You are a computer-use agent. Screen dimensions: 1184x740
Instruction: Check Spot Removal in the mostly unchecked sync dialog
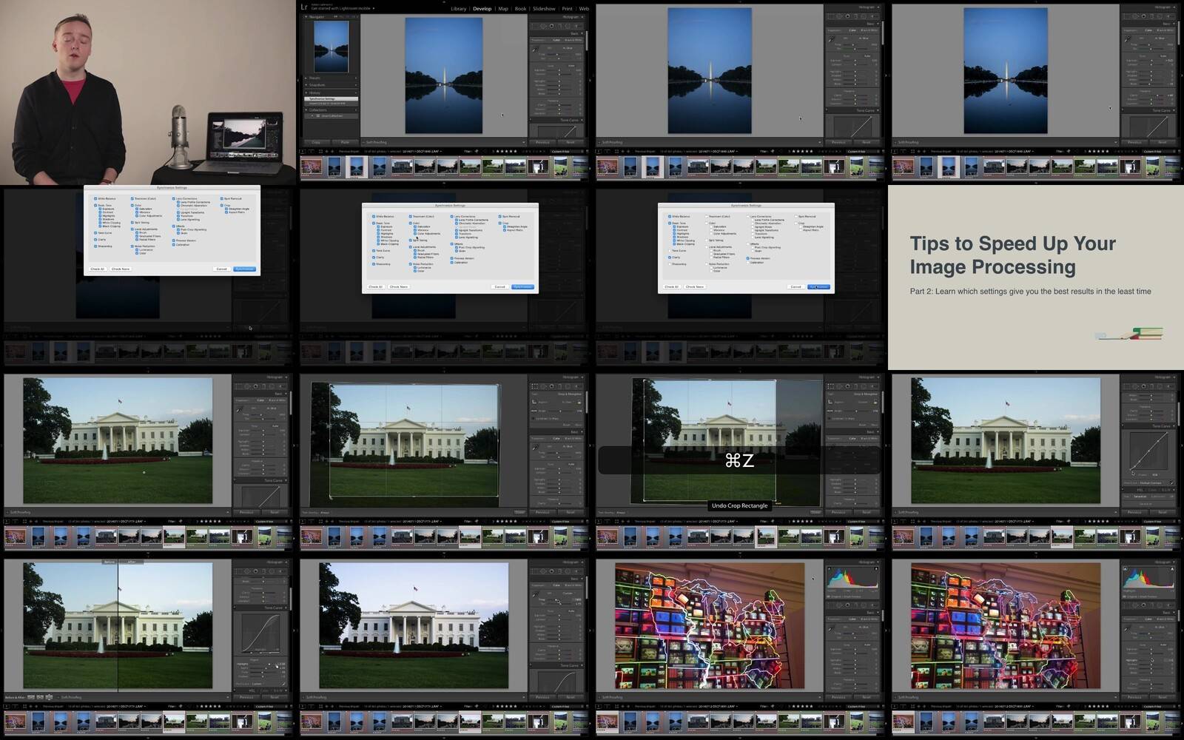pyautogui.click(x=795, y=217)
